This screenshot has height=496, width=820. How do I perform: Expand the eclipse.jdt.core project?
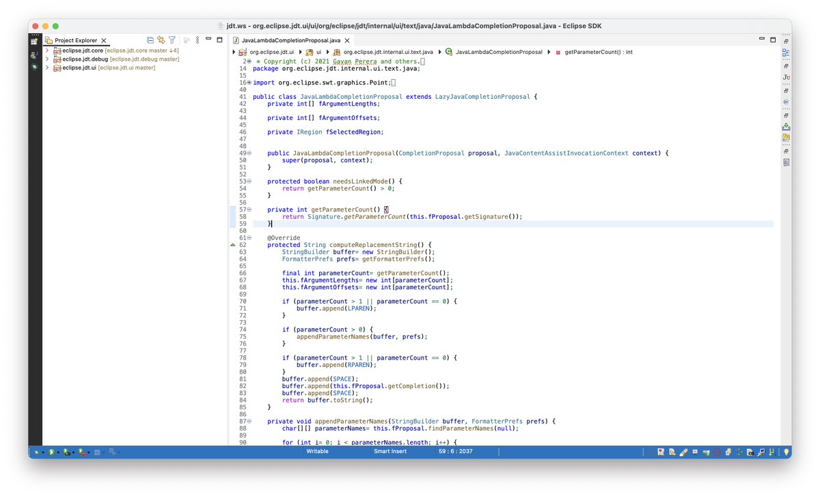(47, 50)
